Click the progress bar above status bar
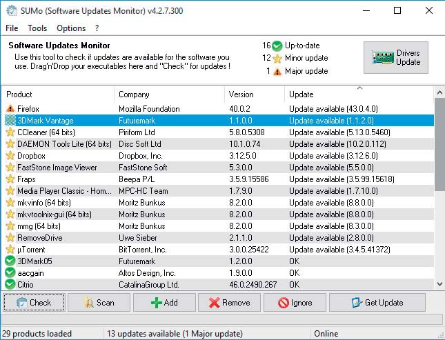Image resolution: width=445 pixels, height=340 pixels. pos(222,319)
